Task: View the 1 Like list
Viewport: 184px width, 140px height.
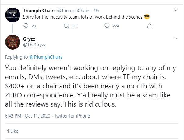Action: 12,131
